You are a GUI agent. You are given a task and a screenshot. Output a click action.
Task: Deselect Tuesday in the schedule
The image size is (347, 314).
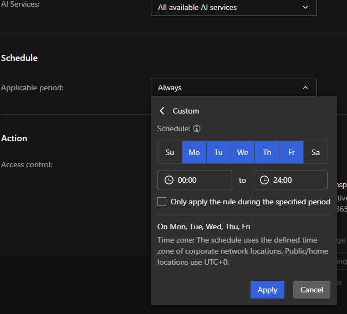point(218,152)
